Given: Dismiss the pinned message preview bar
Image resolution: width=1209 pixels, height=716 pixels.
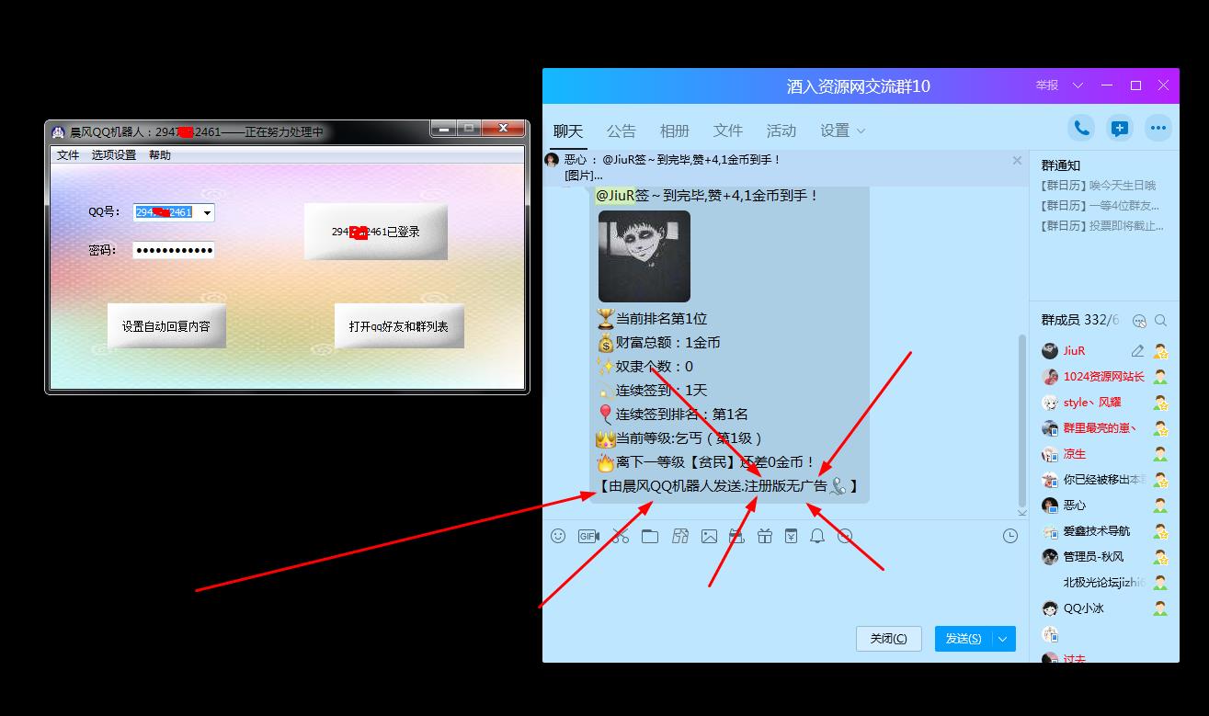Looking at the screenshot, I should click(1017, 160).
